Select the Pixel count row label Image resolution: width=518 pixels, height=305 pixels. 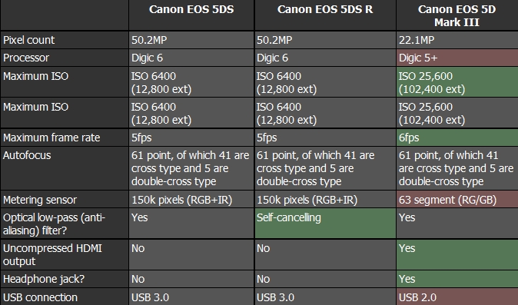point(65,40)
